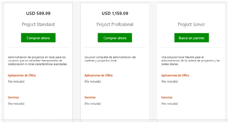The width and height of the screenshot is (228, 123).
Task: Click the USD 1,159.99 price
Action: click(x=115, y=13)
